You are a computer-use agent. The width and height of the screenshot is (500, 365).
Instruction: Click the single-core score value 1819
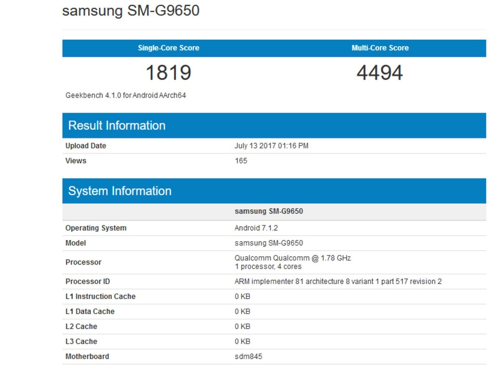point(168,72)
